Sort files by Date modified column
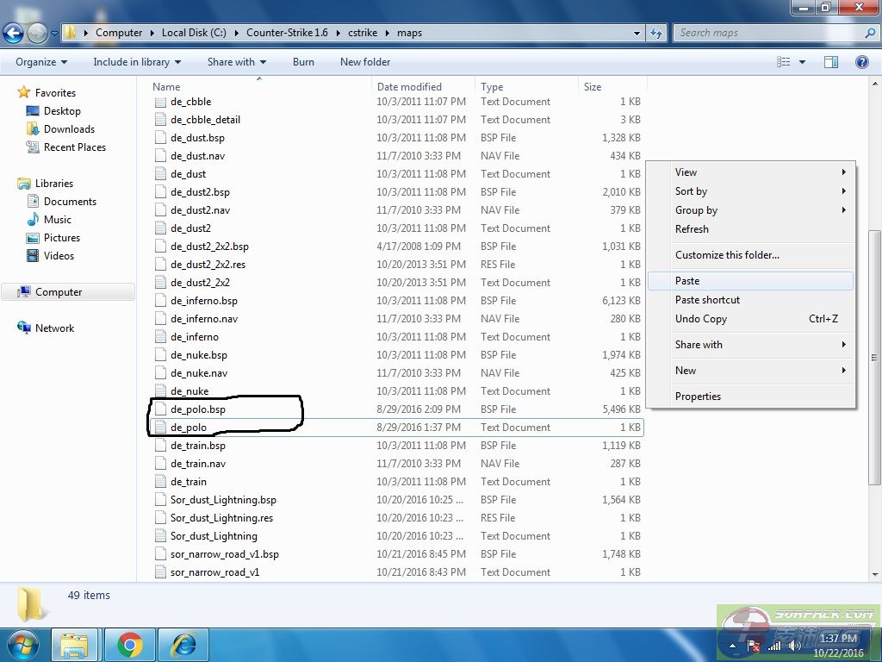This screenshot has width=882, height=662. (x=409, y=87)
